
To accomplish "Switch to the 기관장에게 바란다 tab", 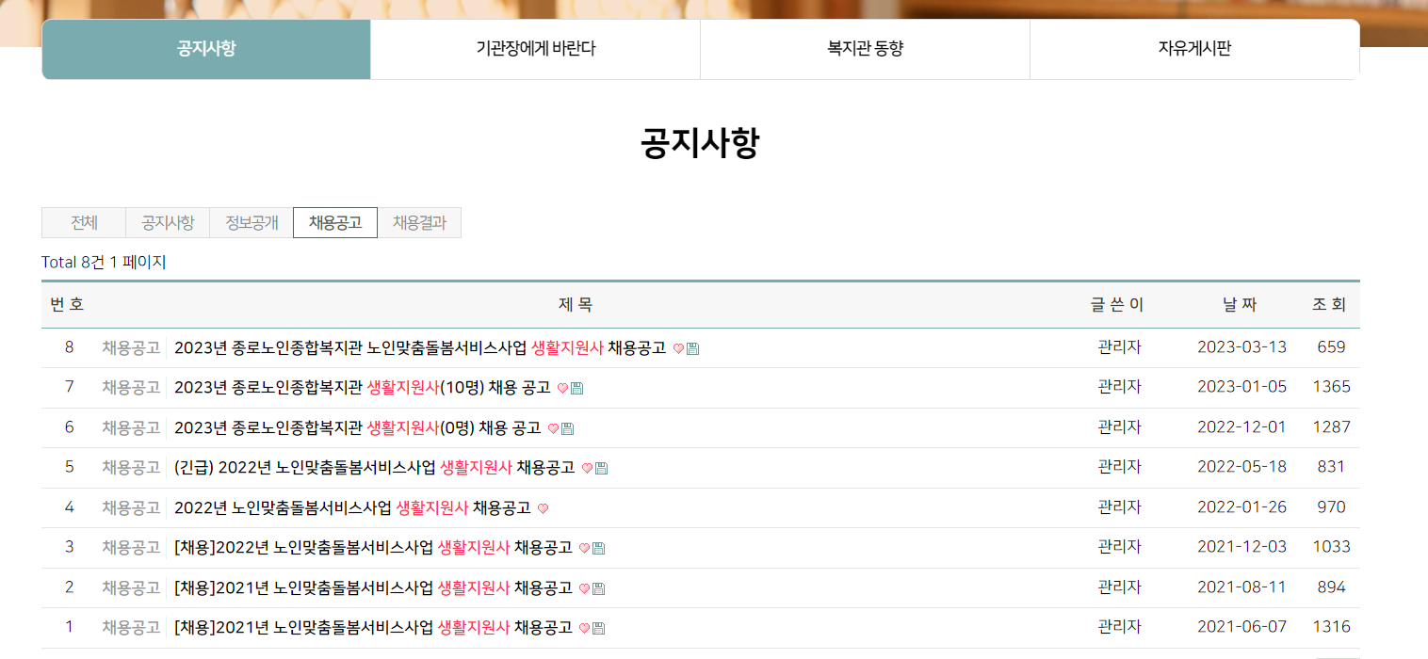I will click(534, 49).
